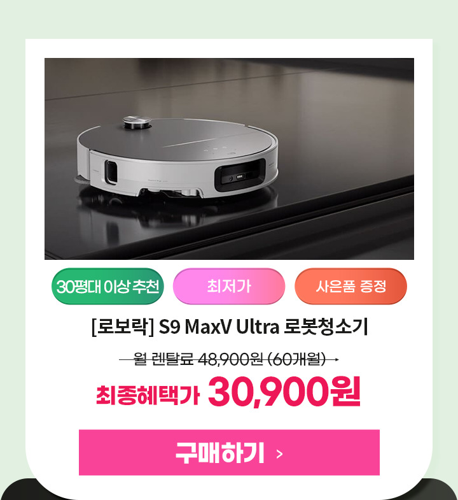This screenshot has height=500, width=458.
Task: Select the green 30평대 이상 추천 badge
Action: pyautogui.click(x=108, y=286)
